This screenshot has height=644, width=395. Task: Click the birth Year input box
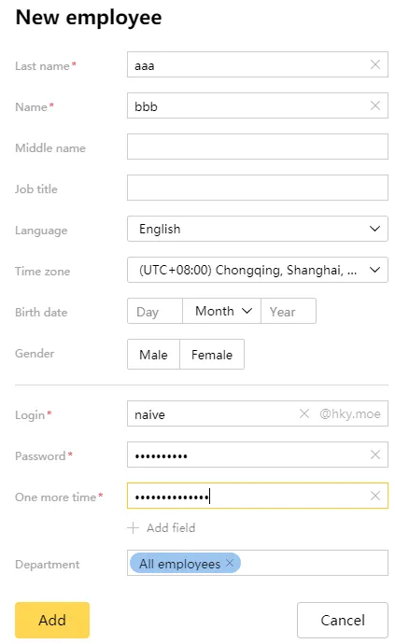[x=289, y=311]
